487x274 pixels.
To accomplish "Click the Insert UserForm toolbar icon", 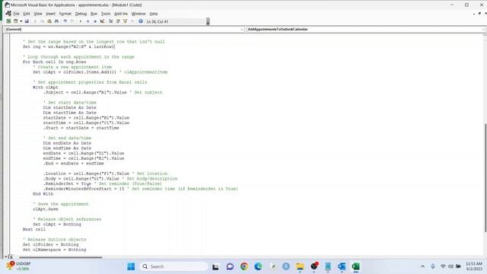I will (15, 21).
